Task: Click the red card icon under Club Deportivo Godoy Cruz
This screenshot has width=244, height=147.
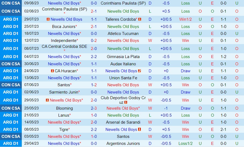Action: pyautogui.click(x=126, y=102)
